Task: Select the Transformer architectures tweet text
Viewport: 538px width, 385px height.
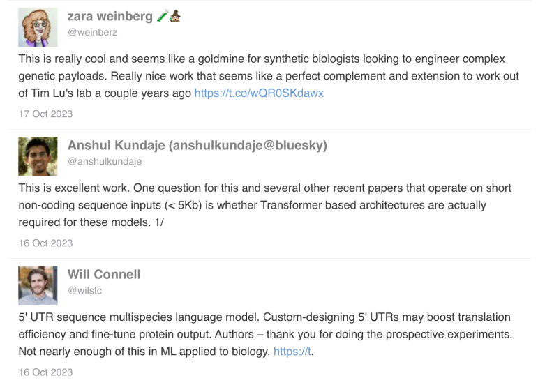Action: [265, 205]
